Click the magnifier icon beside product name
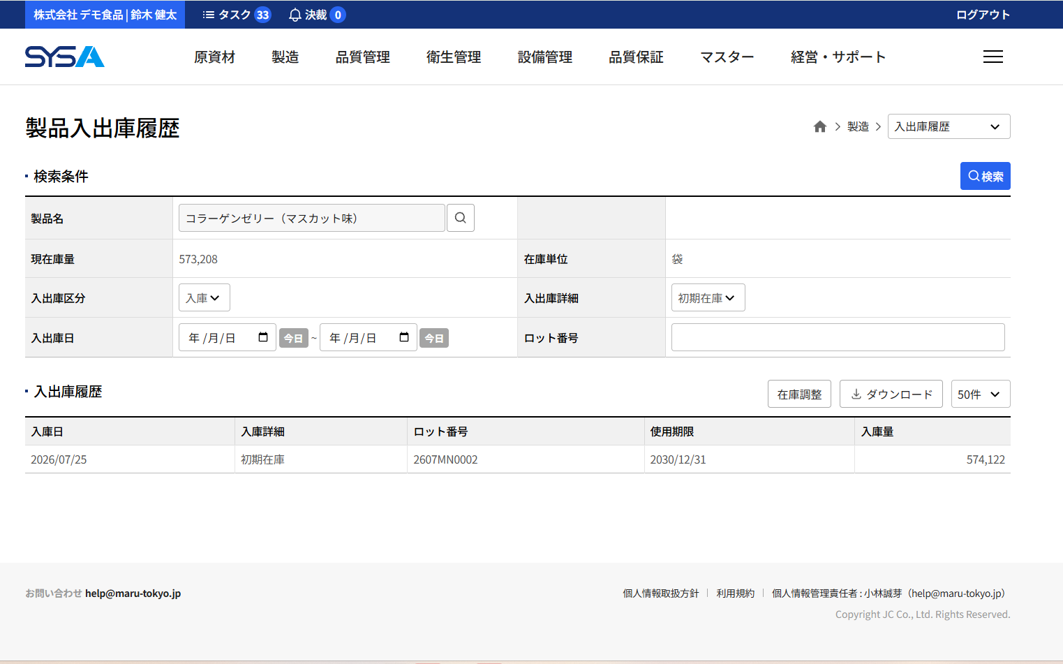Viewport: 1063px width, 664px height. [460, 218]
